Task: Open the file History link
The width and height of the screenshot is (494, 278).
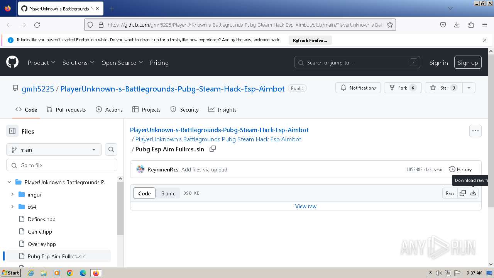Action: [460, 169]
